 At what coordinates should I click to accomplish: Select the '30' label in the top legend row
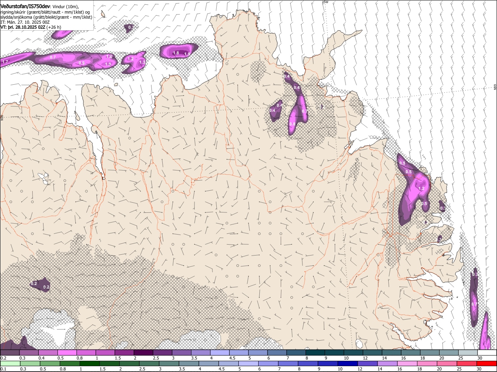tap(480, 358)
